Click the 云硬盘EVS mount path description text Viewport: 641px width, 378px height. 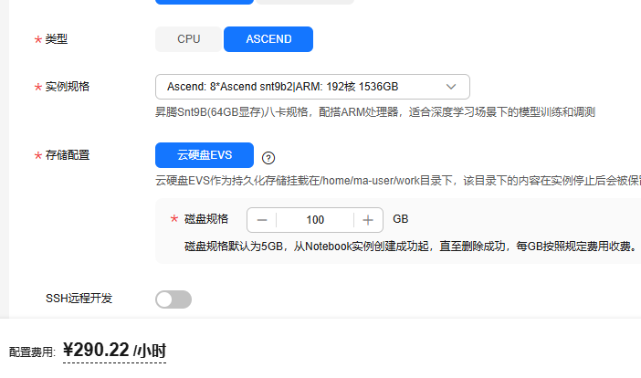click(x=393, y=181)
